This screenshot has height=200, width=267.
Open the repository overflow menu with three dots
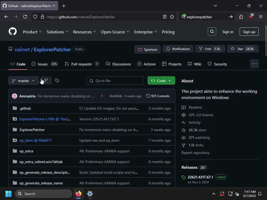254,64
